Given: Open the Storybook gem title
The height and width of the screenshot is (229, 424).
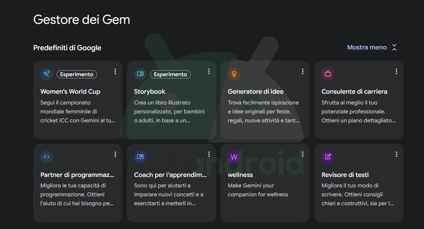Looking at the screenshot, I should 150,91.
